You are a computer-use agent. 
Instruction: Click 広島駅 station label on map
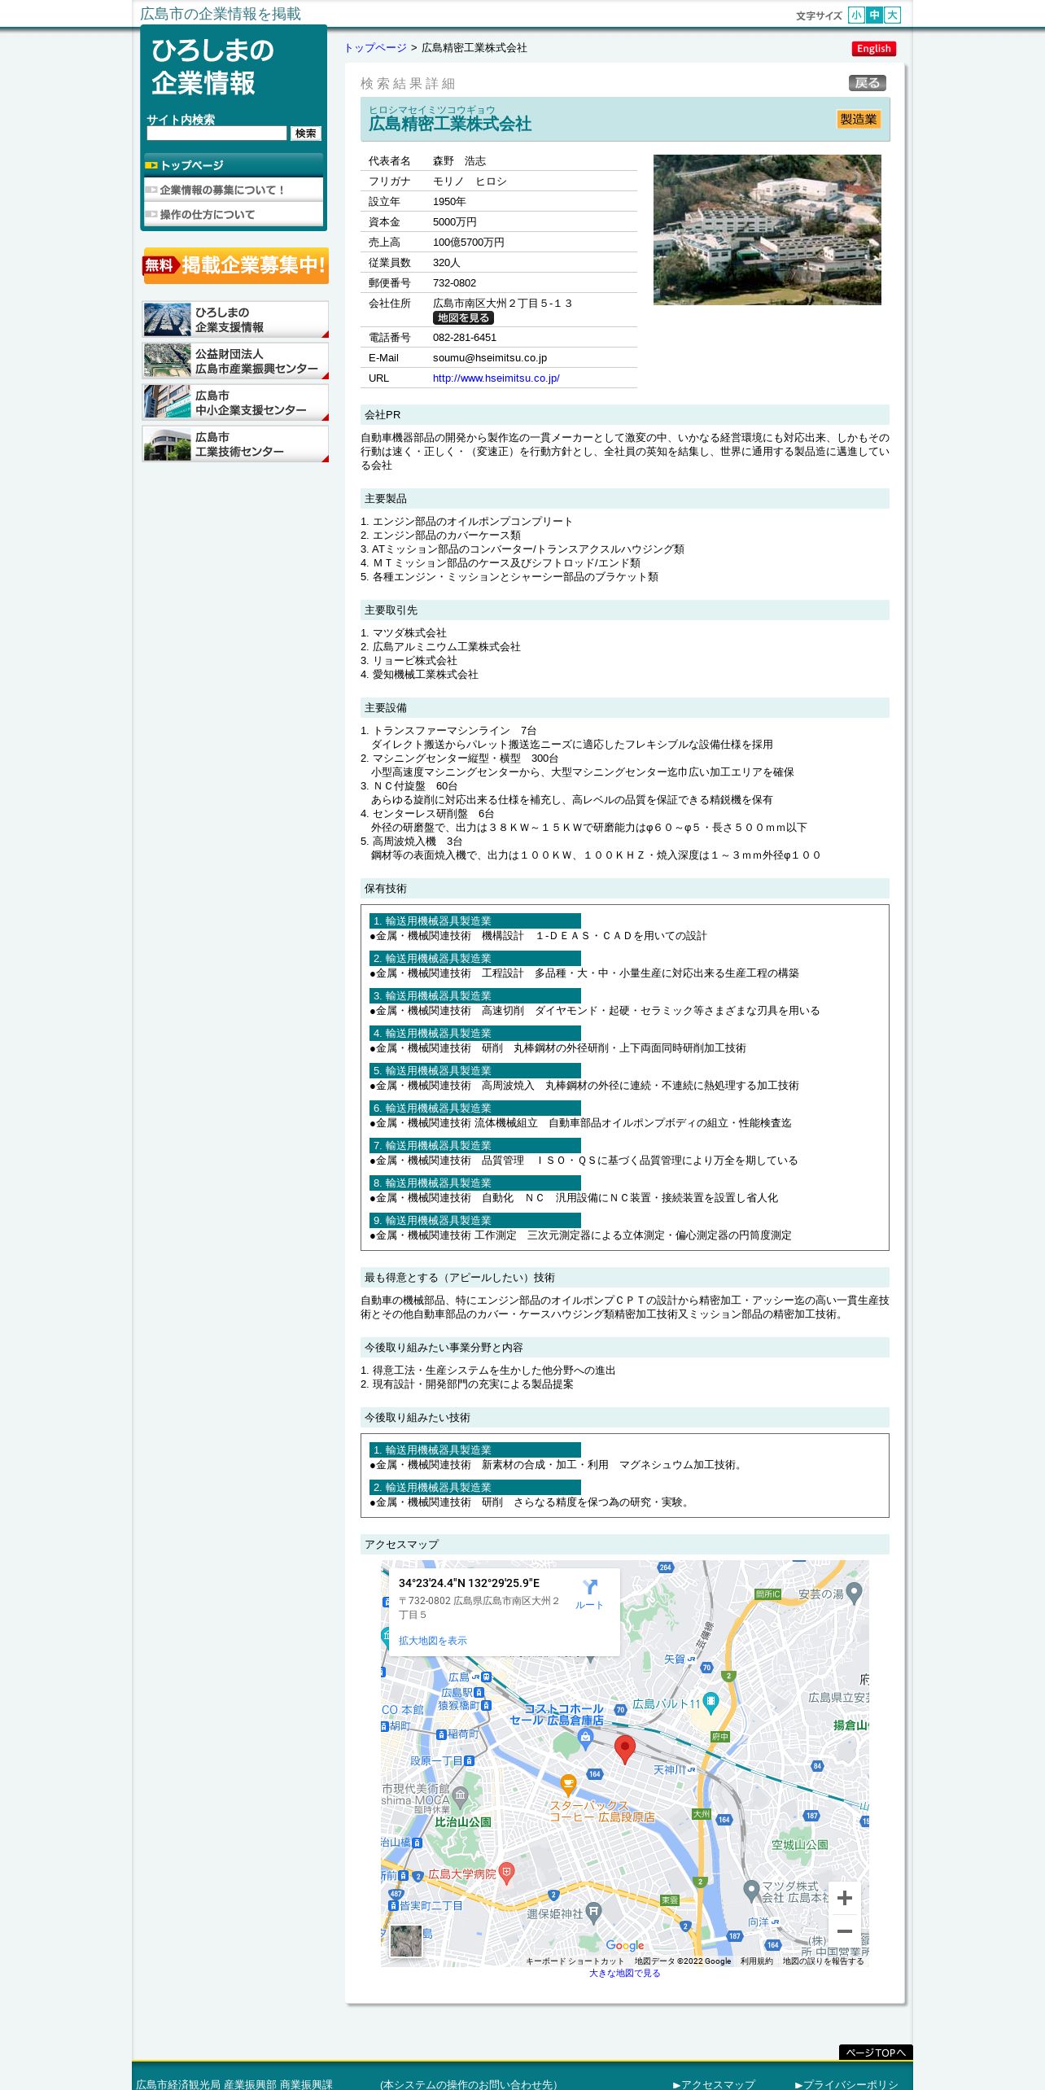458,1693
